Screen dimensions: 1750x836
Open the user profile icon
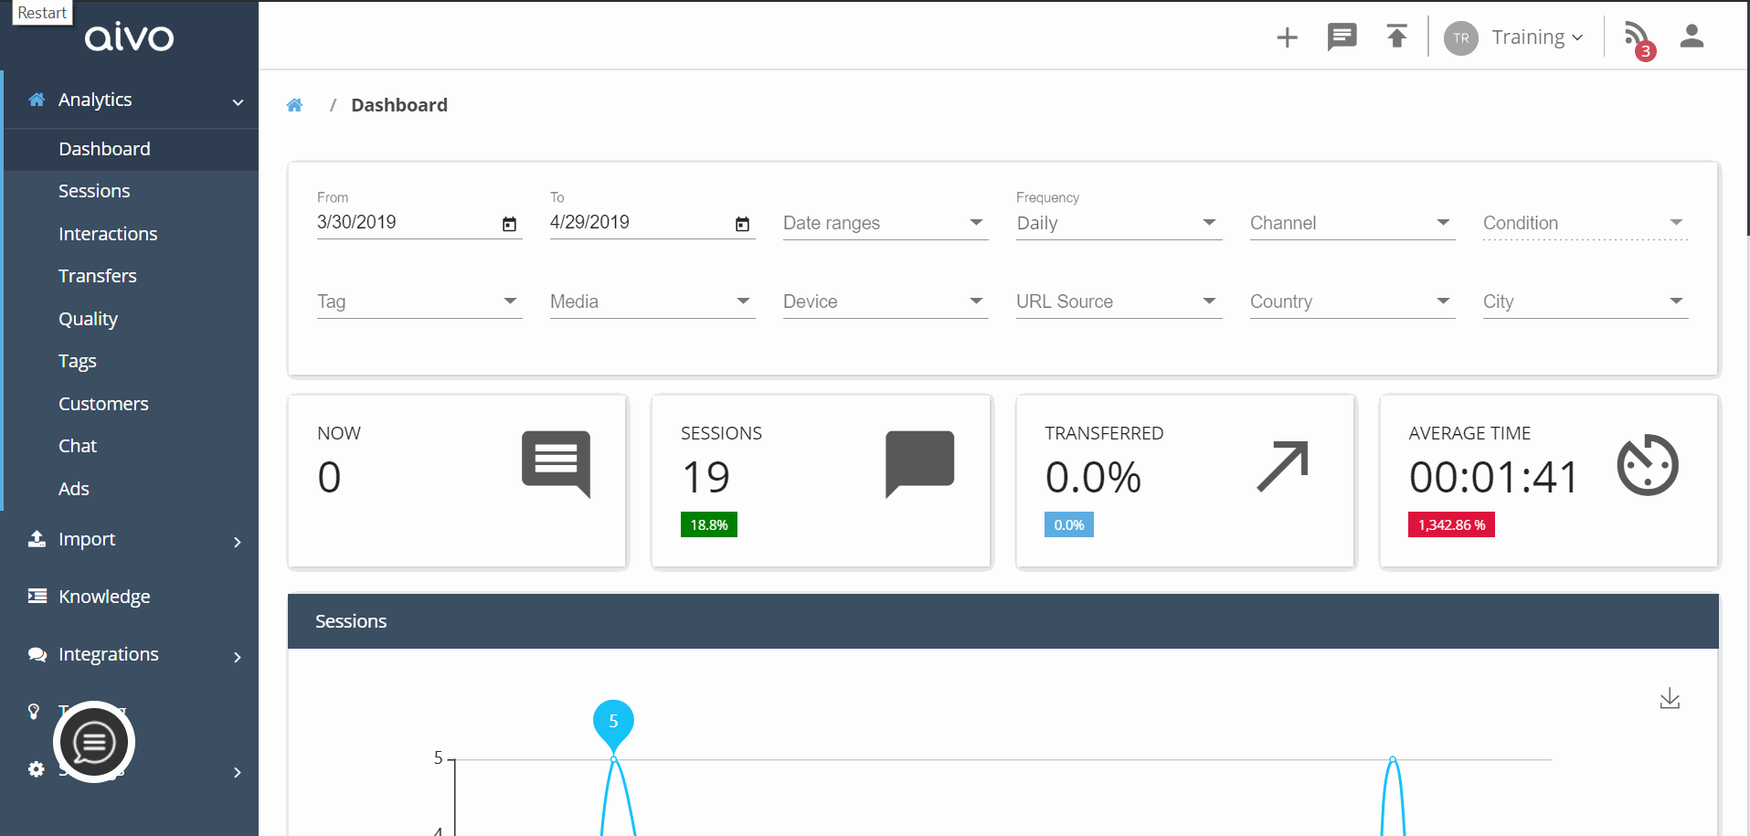1692,37
